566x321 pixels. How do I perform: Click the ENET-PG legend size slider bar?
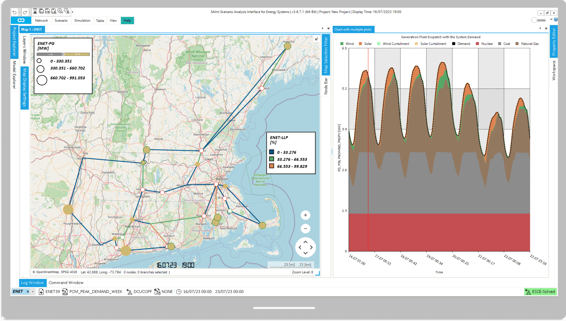coord(63,54)
